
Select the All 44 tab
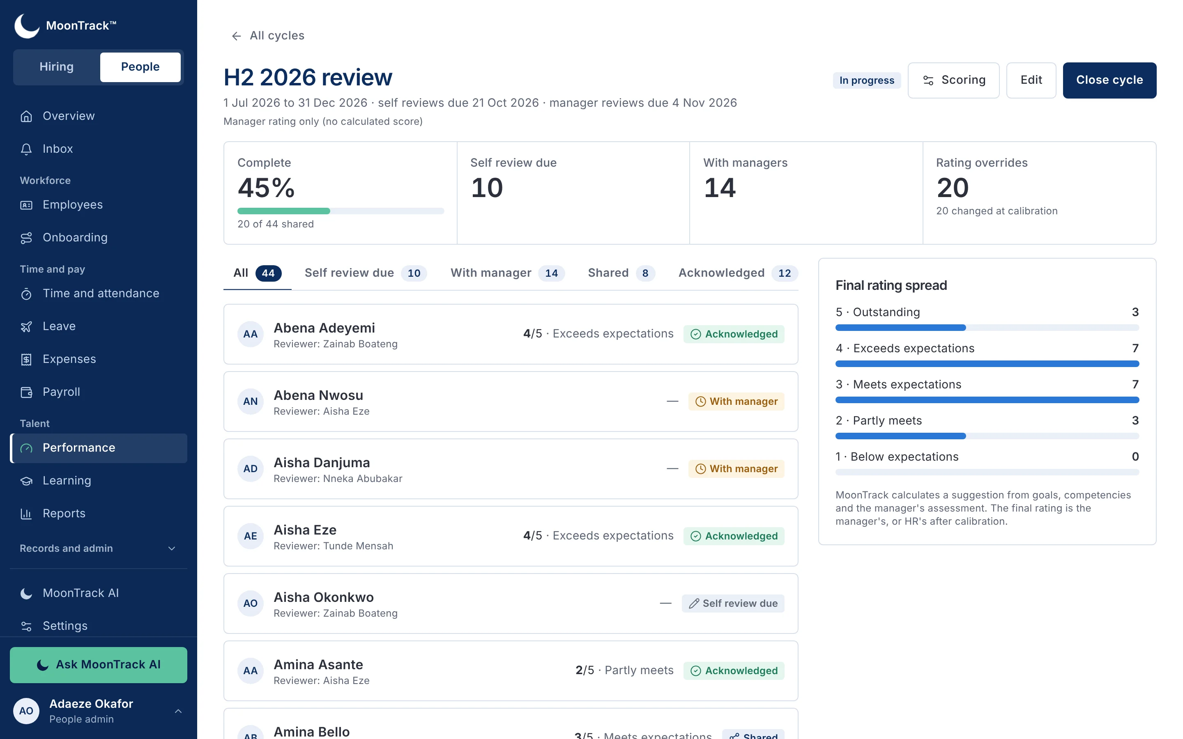pos(257,273)
